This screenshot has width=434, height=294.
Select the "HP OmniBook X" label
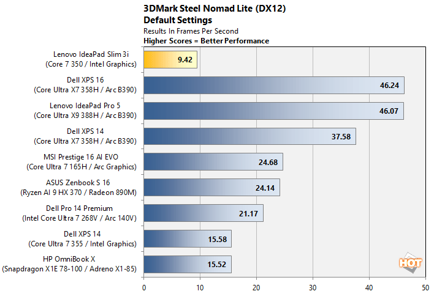pyautogui.click(x=69, y=259)
